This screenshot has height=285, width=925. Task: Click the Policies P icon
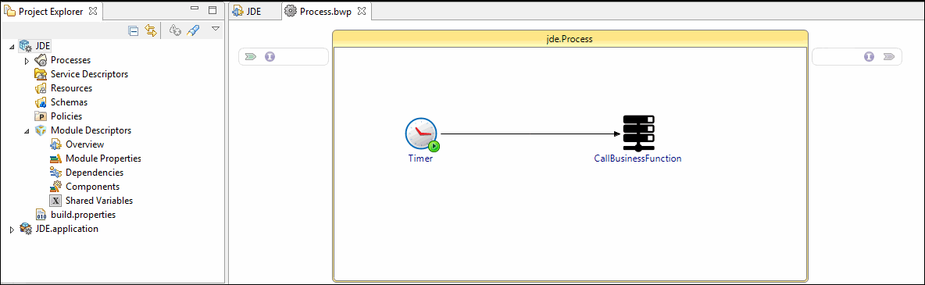(x=41, y=116)
